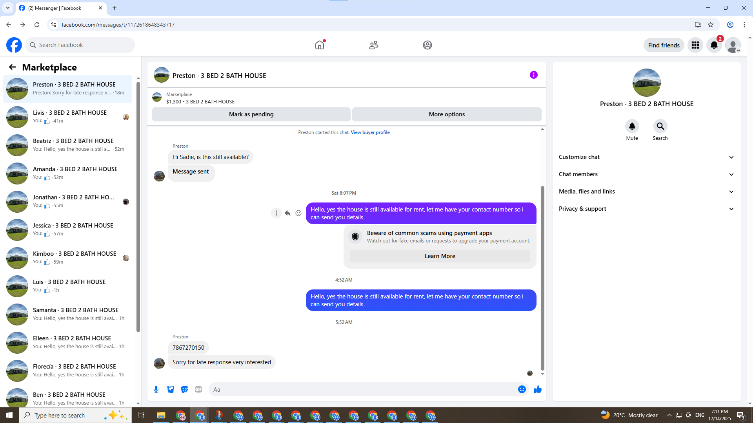The image size is (753, 423).
Task: Expand Media, files and links section
Action: tap(646, 192)
